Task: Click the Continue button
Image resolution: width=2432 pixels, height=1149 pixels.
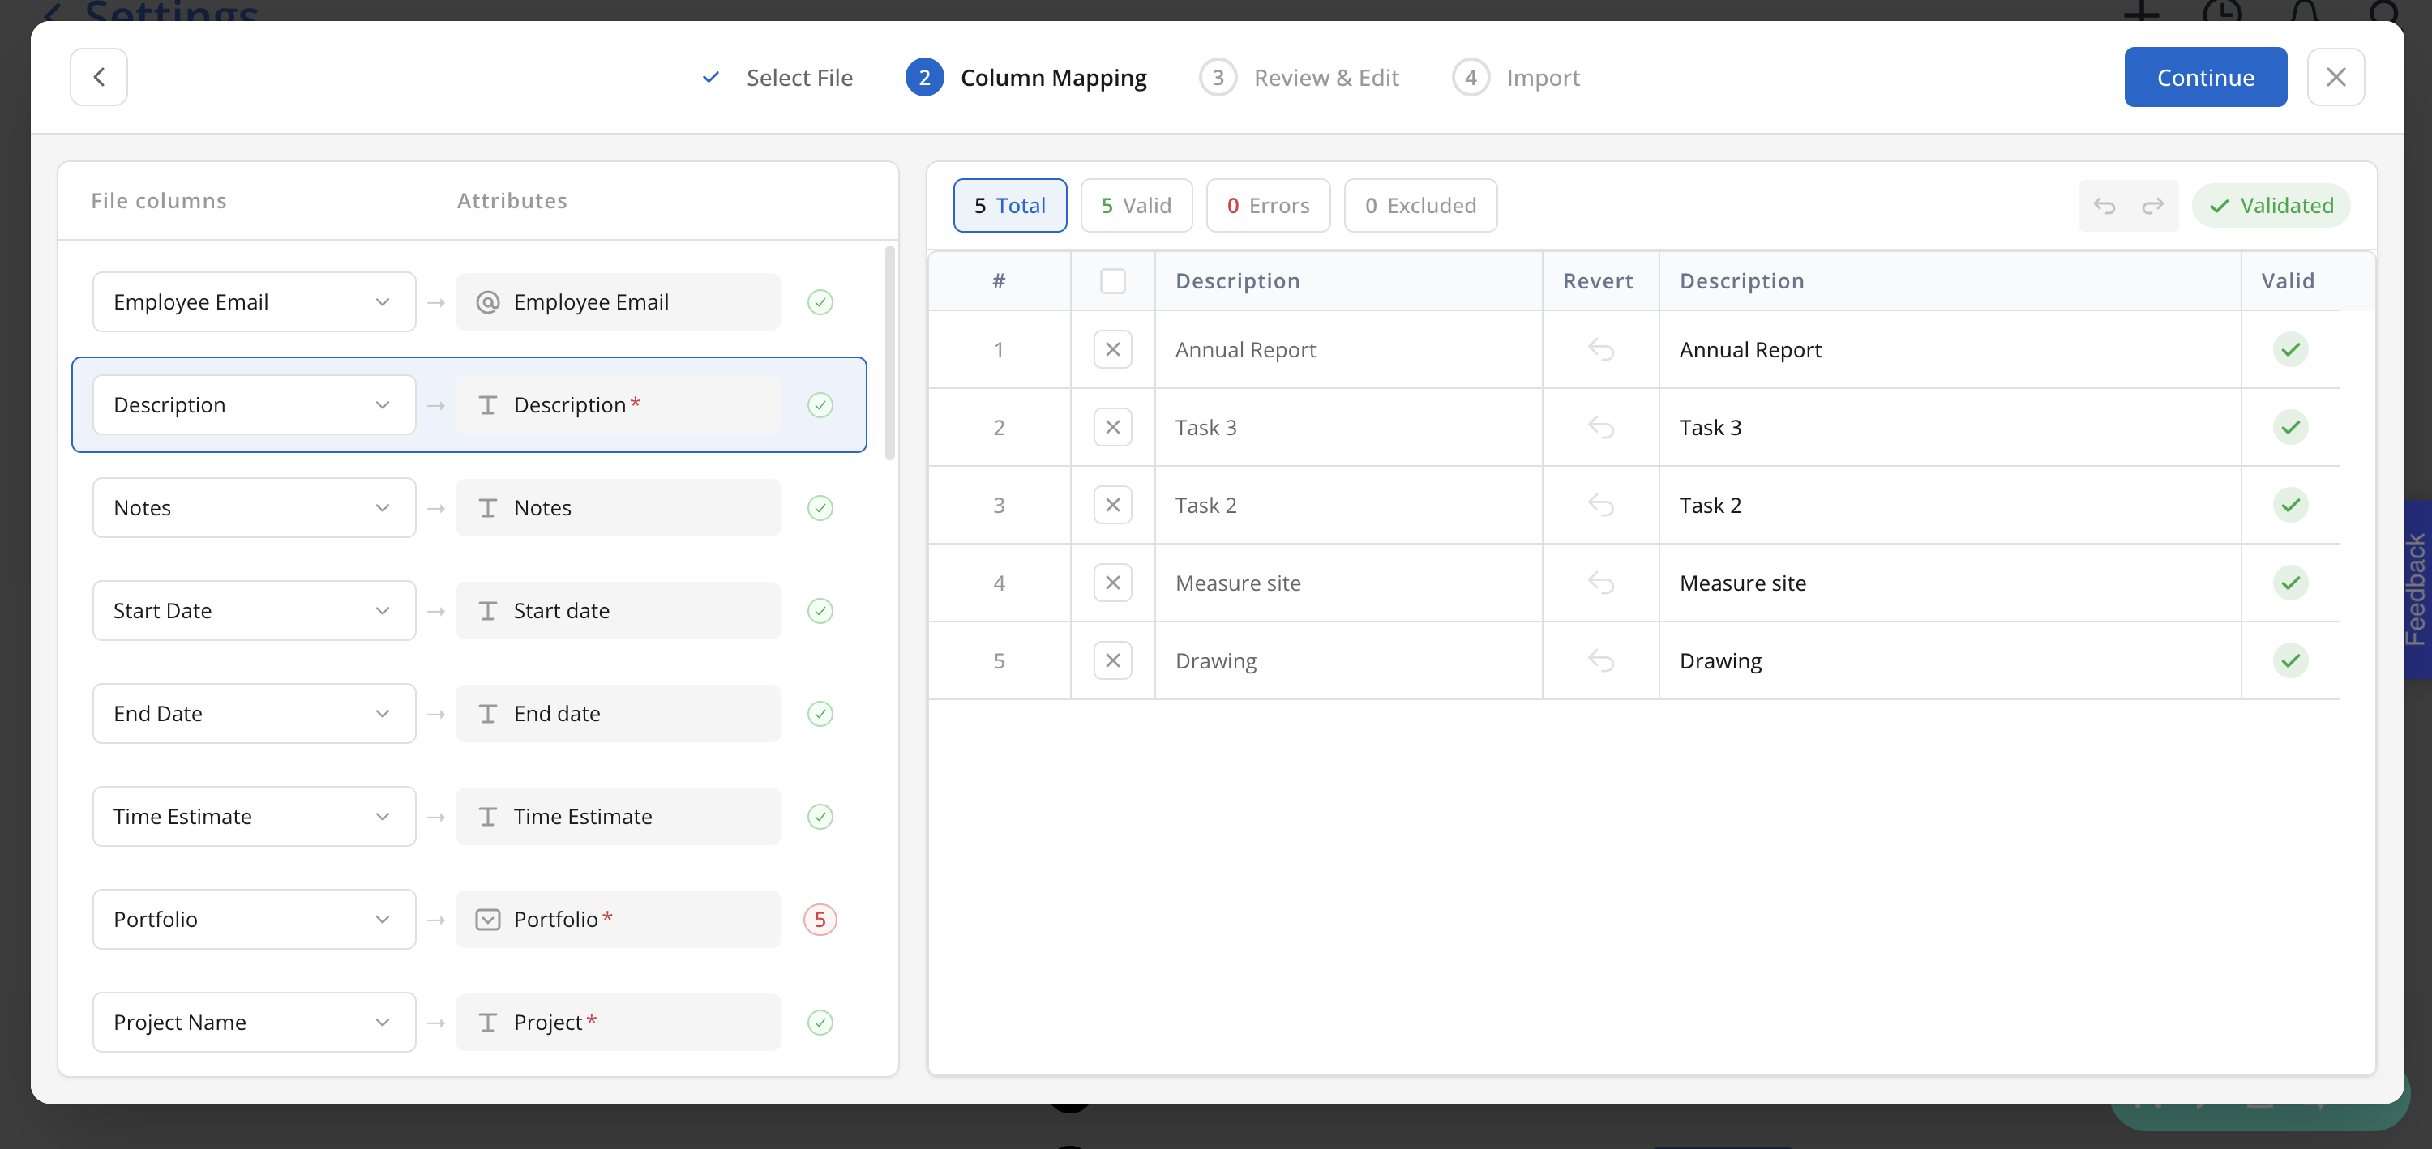Action: click(2204, 77)
